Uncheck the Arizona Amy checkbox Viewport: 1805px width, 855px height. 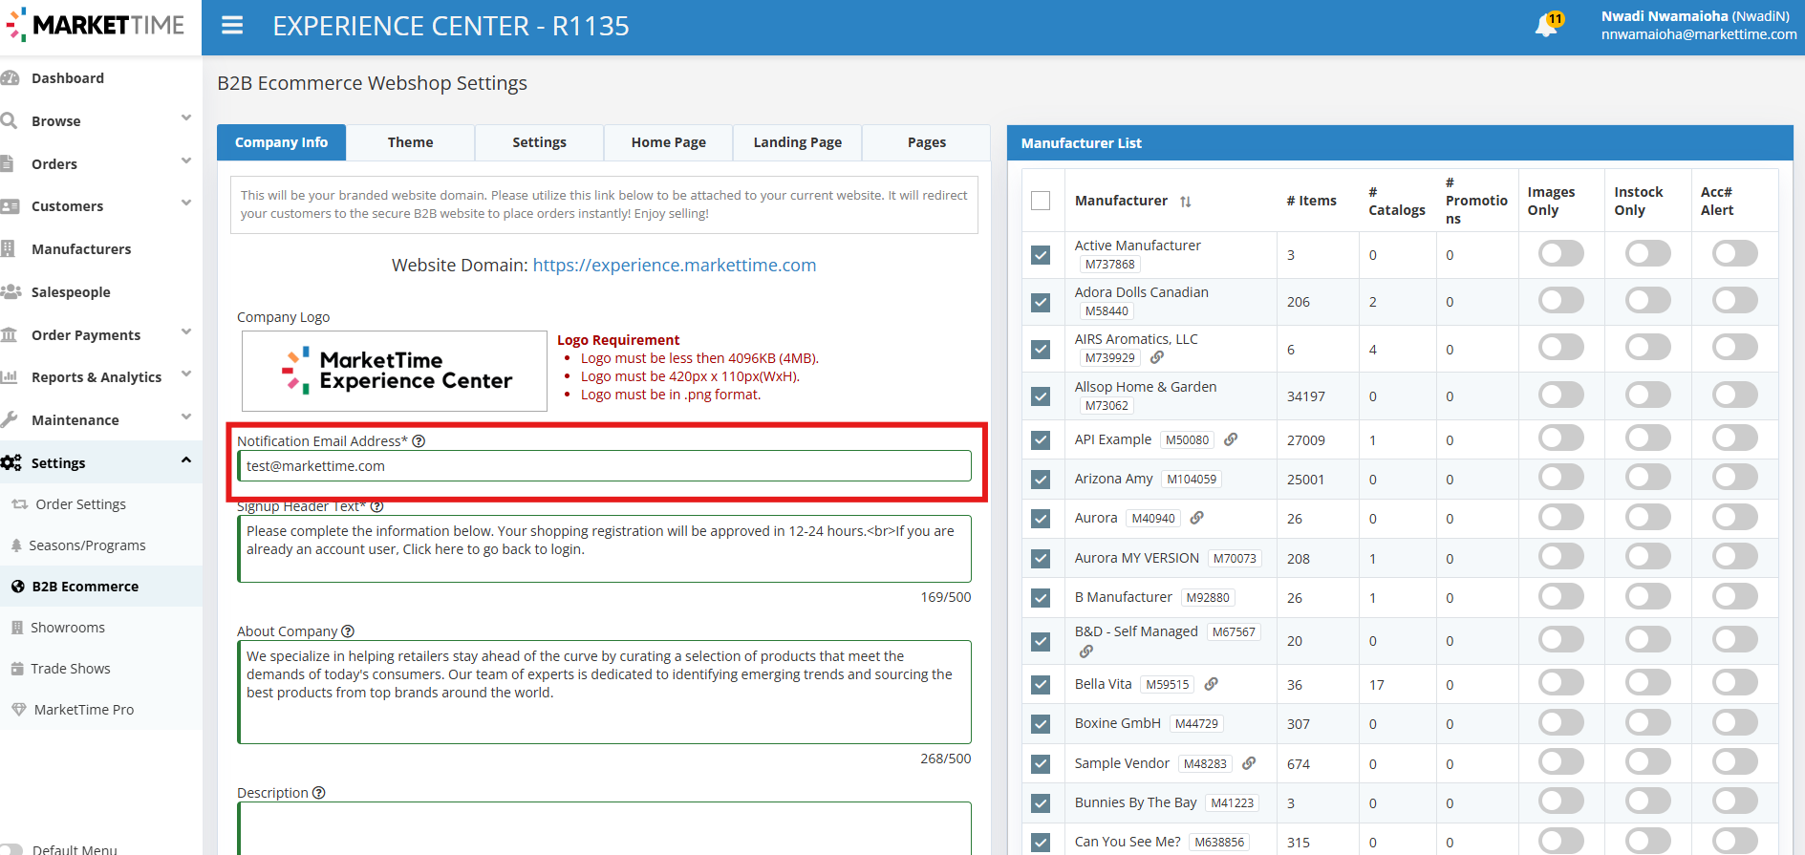(x=1041, y=479)
